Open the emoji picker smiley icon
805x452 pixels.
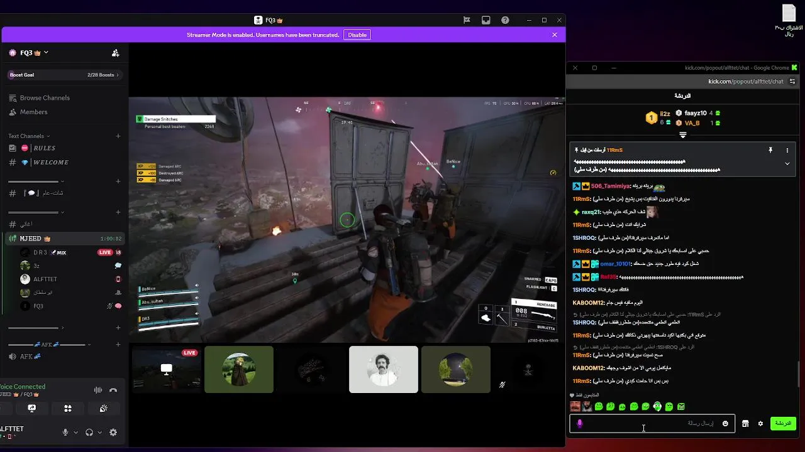[x=725, y=424]
